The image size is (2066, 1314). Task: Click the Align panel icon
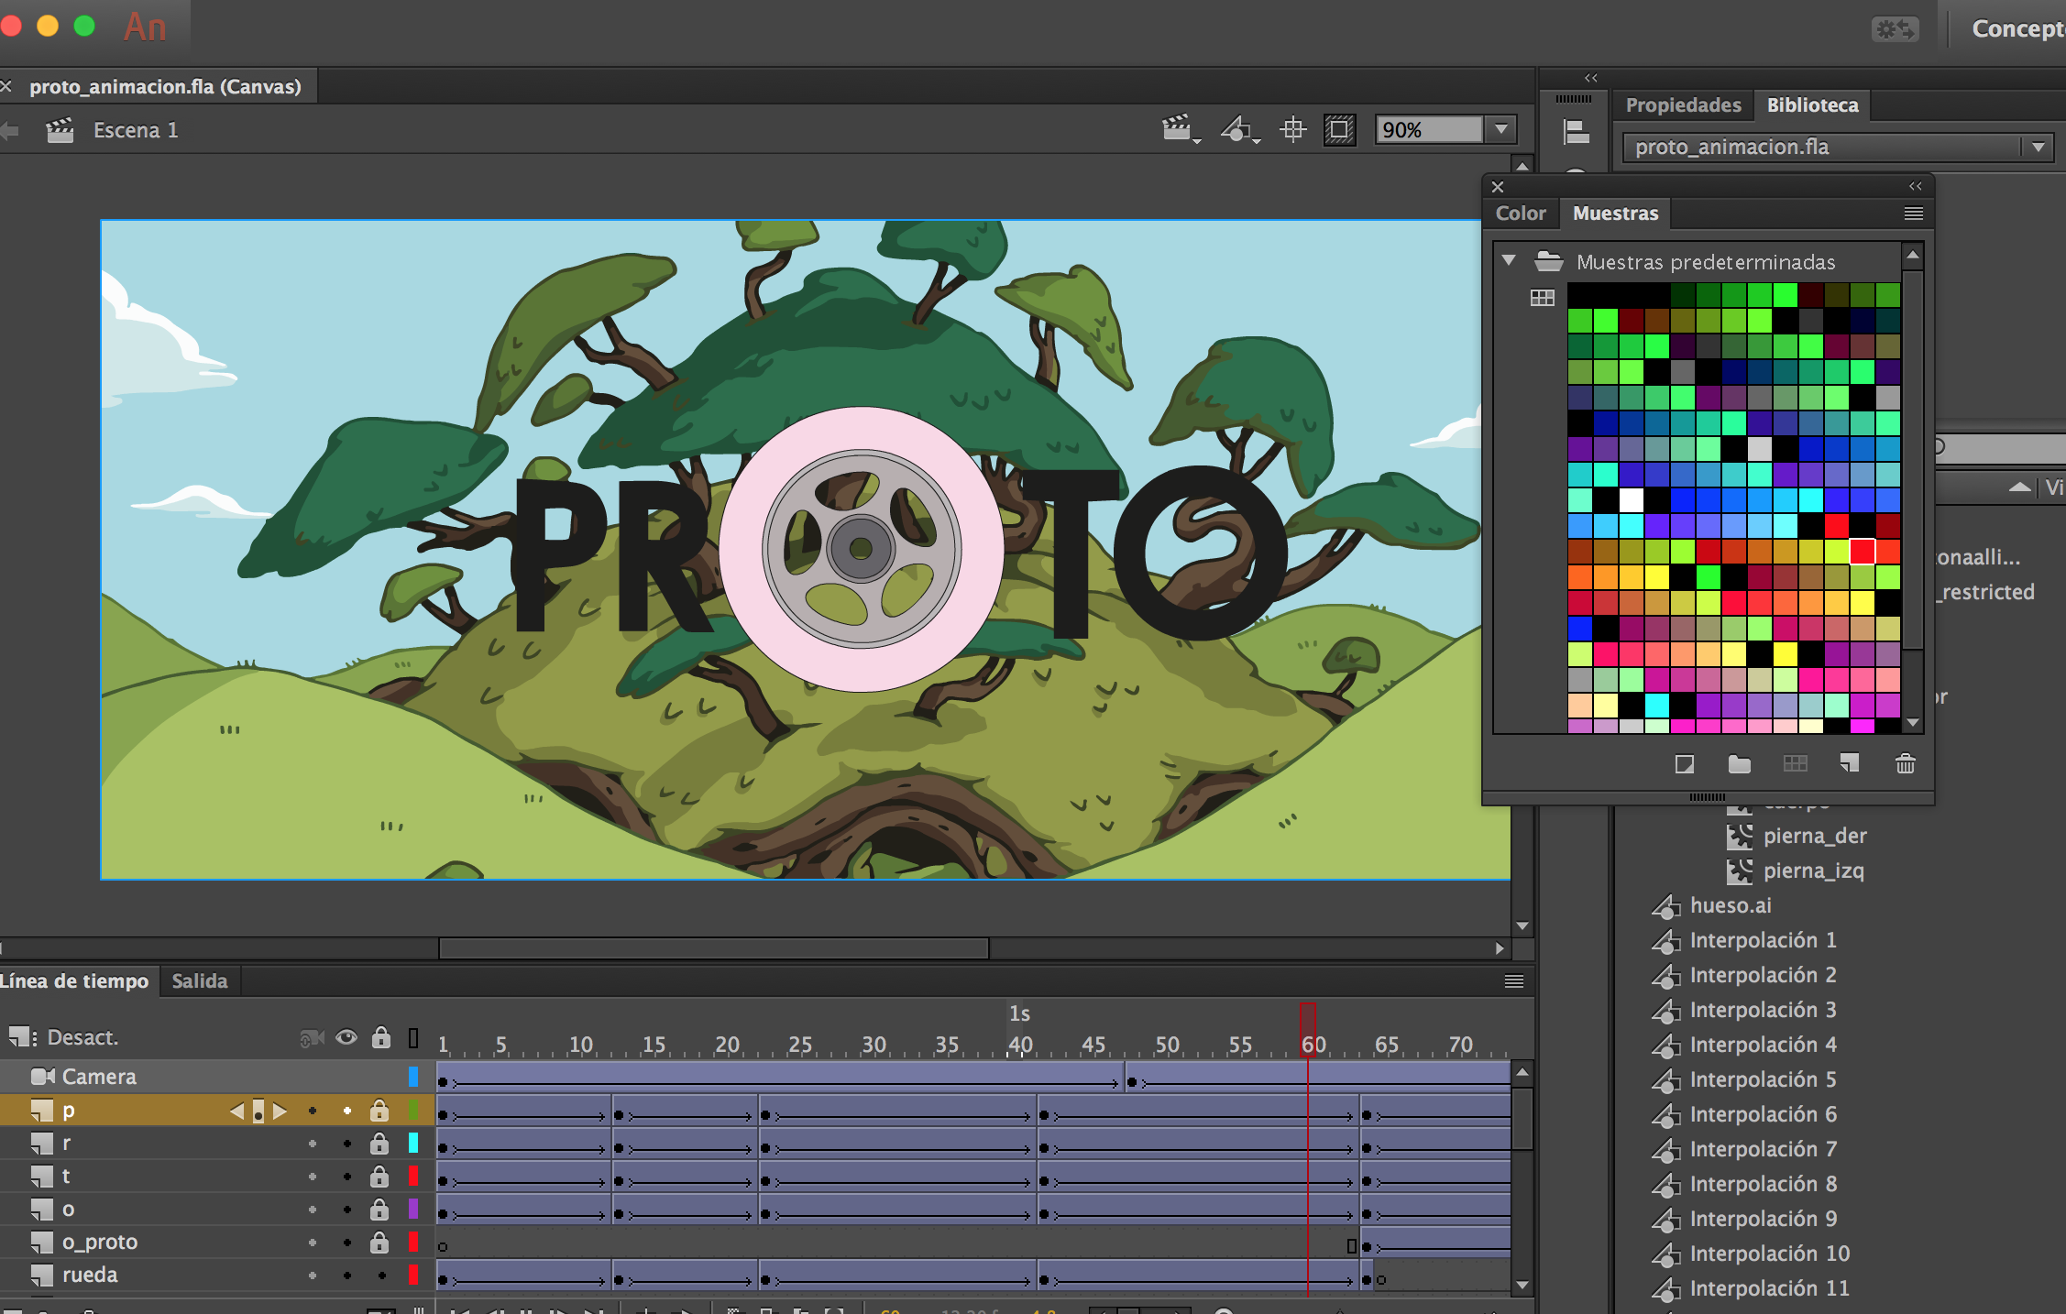(x=1576, y=132)
